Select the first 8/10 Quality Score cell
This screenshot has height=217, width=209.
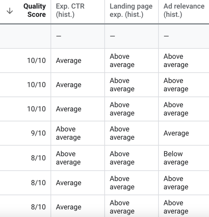pos(38,158)
